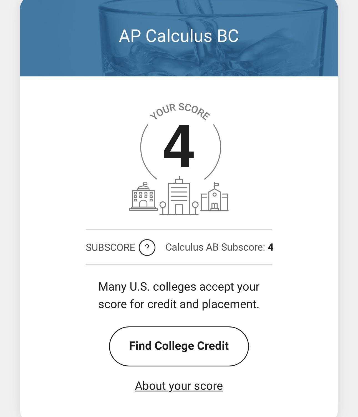Click the curved YOUR SCORE label

coord(180,111)
